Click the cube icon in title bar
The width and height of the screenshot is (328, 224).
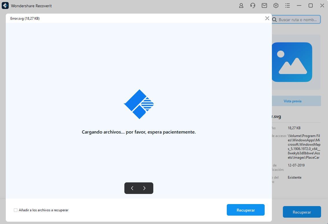276,5
